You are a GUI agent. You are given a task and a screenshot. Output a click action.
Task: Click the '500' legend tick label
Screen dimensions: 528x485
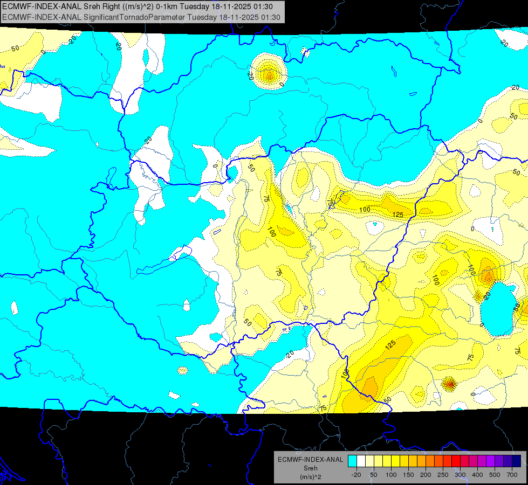[x=495, y=475]
